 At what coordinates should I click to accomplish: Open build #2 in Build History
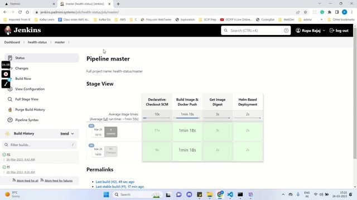tap(8, 154)
